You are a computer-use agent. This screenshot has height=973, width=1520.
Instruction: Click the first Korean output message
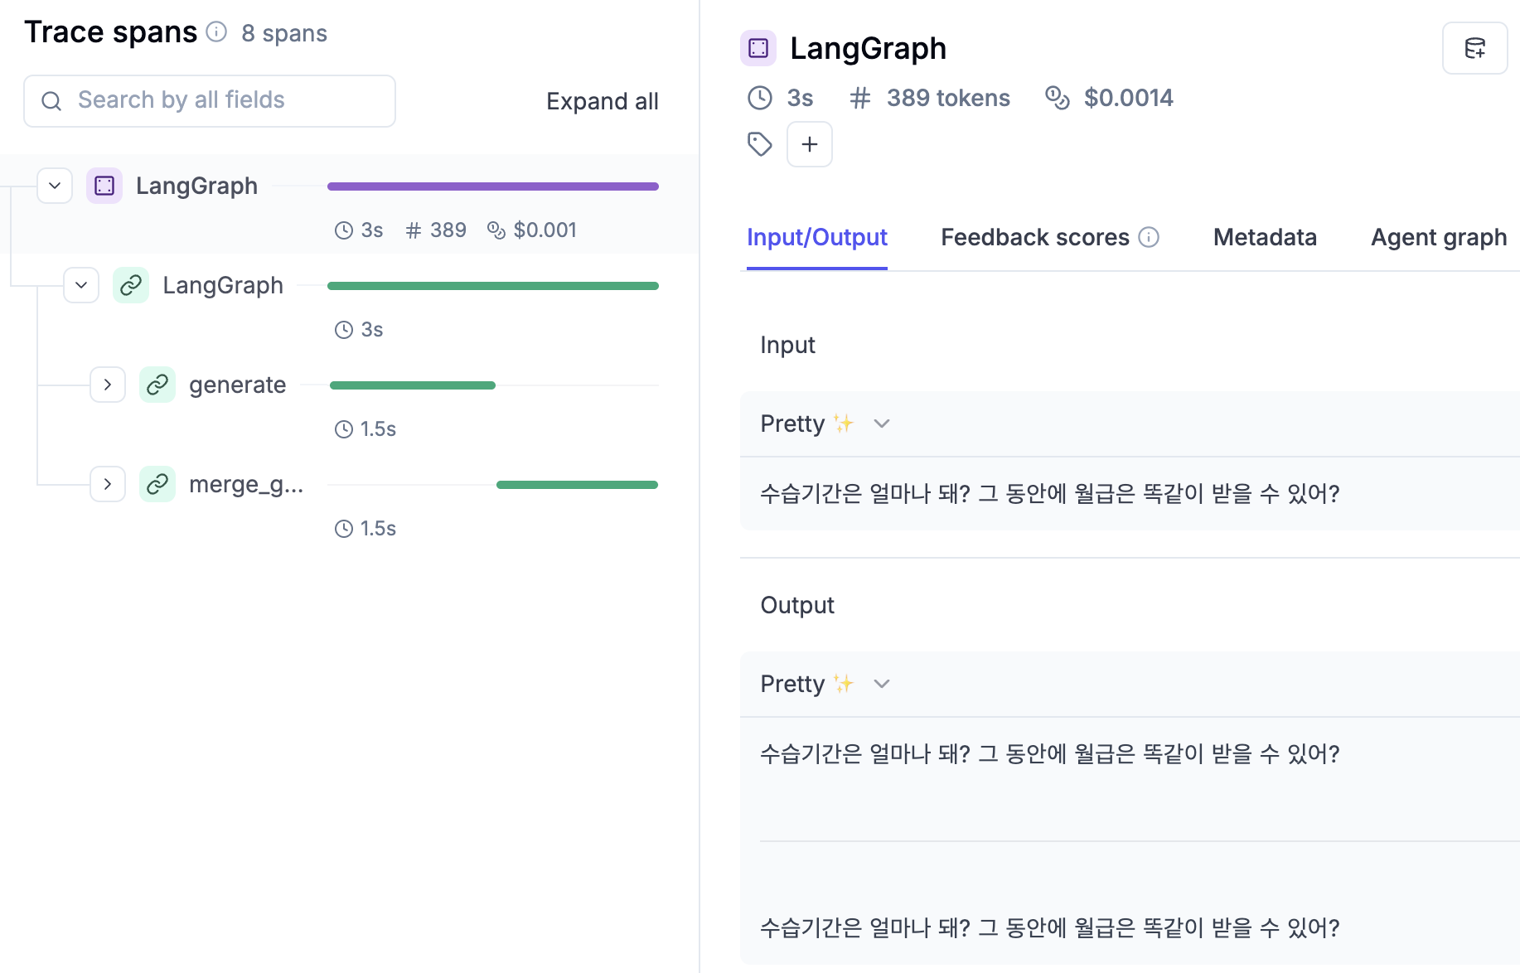pyautogui.click(x=1050, y=754)
